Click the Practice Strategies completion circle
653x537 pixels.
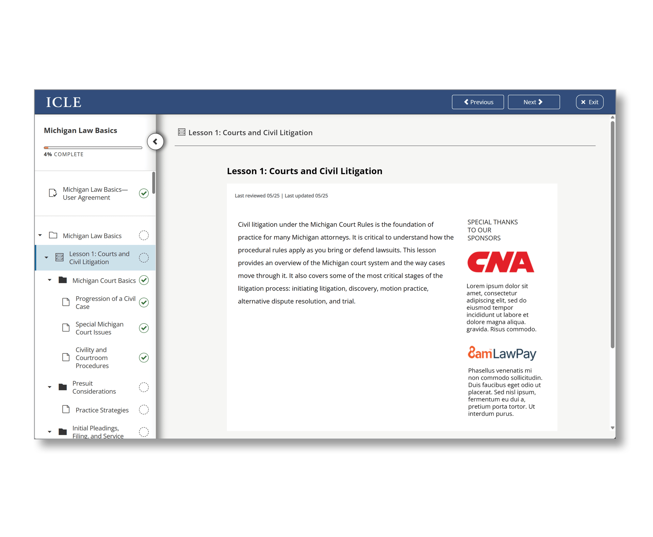[x=144, y=410]
